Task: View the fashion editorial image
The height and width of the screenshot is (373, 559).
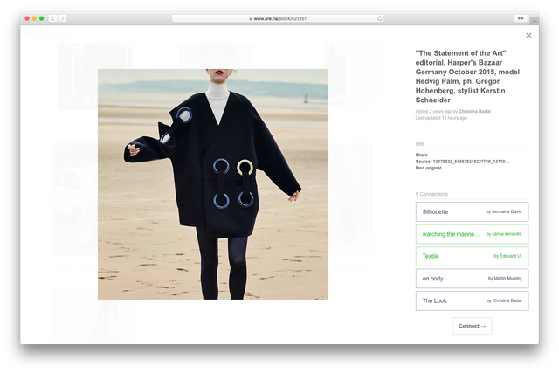Action: click(213, 184)
